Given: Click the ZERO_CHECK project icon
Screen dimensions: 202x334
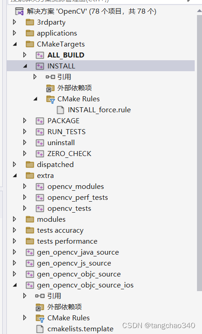Looking at the screenshot, I should (x=40, y=154).
